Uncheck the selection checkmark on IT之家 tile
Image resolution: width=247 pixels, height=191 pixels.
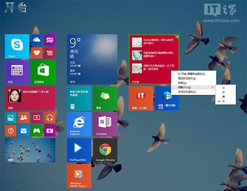(x=177, y=37)
